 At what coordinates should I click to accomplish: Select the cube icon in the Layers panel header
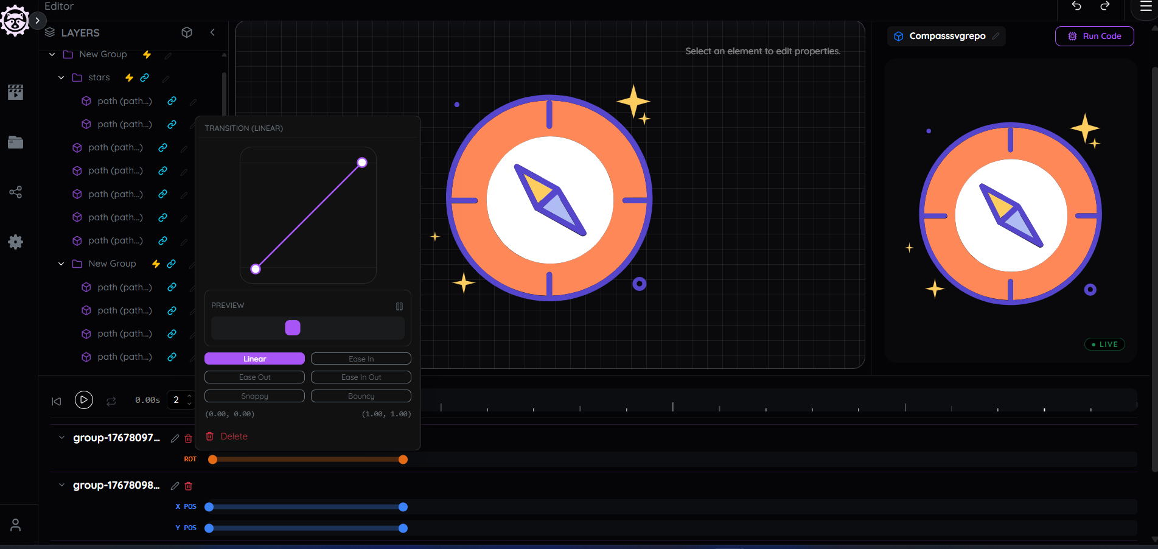click(186, 32)
